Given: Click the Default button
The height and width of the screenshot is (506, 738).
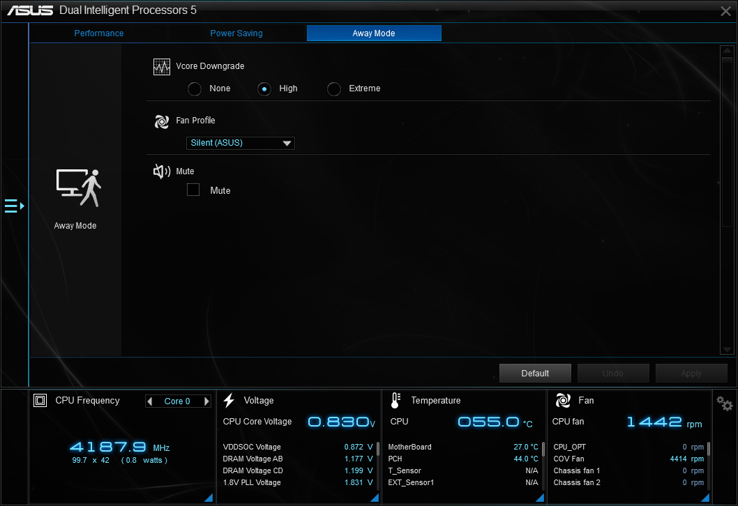Looking at the screenshot, I should point(535,374).
